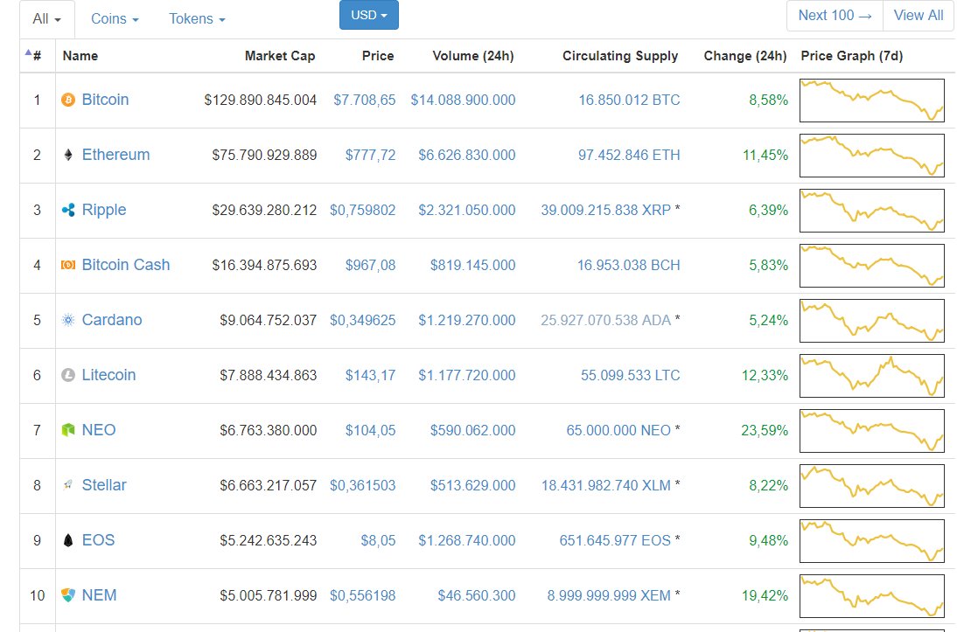Sort by Price column header
This screenshot has width=957, height=632.
[378, 56]
